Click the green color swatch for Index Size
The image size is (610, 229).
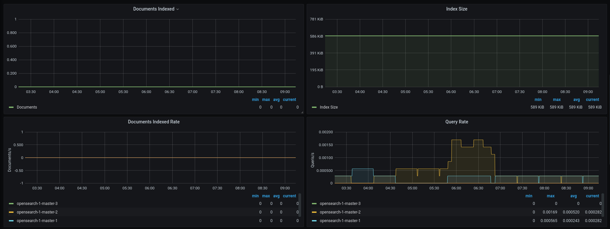click(314, 107)
